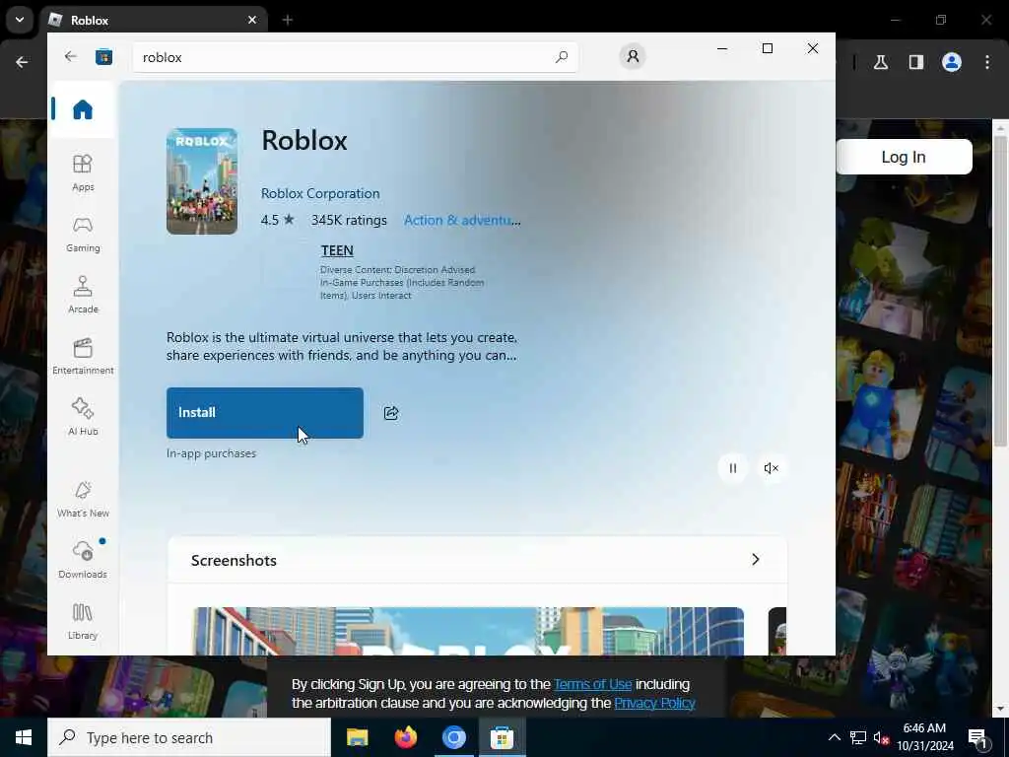This screenshot has height=757, width=1009.
Task: Select the Roblox browser tab
Action: 154,20
